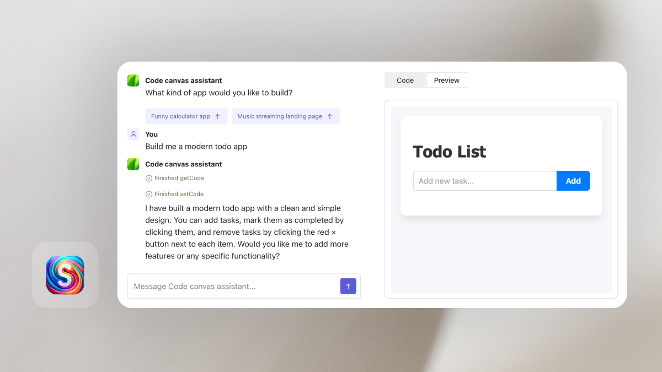Image resolution: width=662 pixels, height=372 pixels.
Task: Expand the 'Finished getCode' tool status
Action: [x=174, y=178]
